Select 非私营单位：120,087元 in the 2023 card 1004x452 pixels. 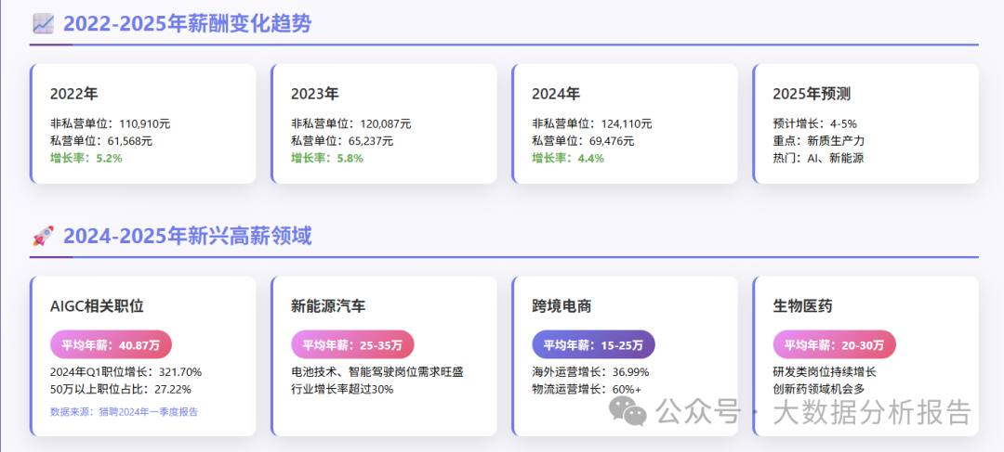coord(350,123)
